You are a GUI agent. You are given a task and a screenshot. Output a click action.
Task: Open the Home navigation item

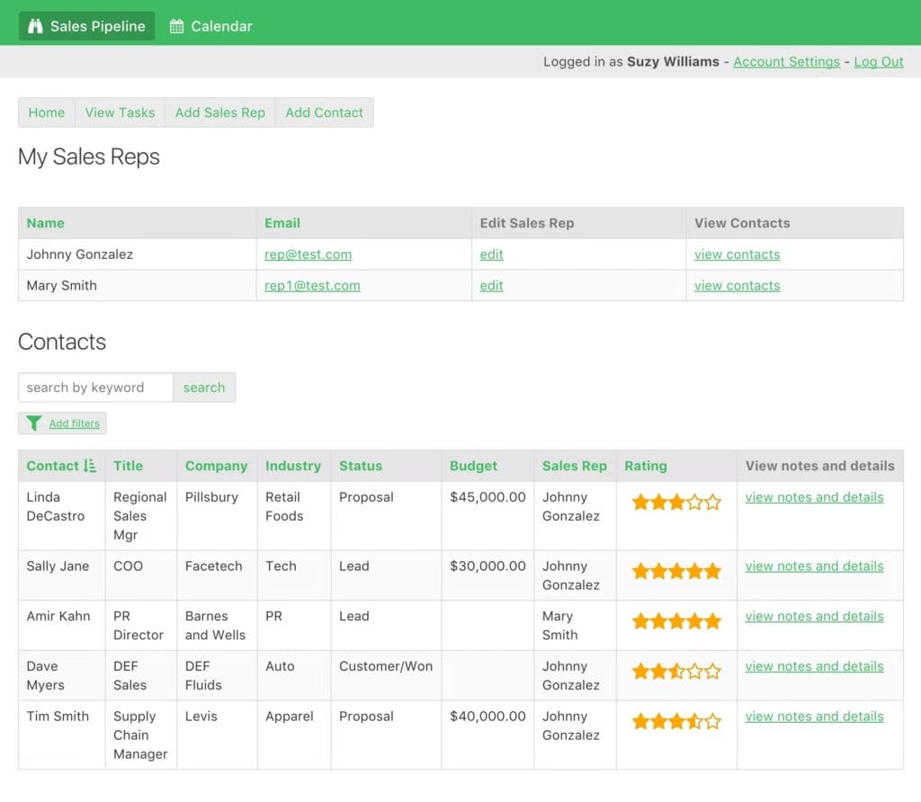tap(46, 112)
